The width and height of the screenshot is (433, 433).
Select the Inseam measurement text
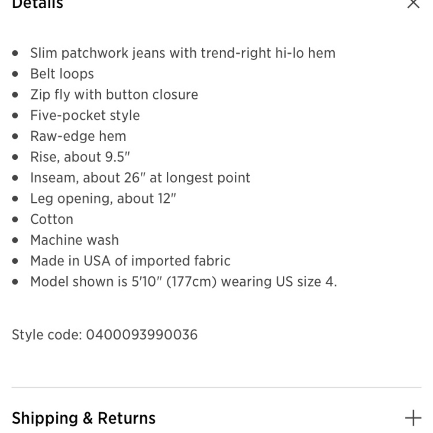tap(140, 178)
